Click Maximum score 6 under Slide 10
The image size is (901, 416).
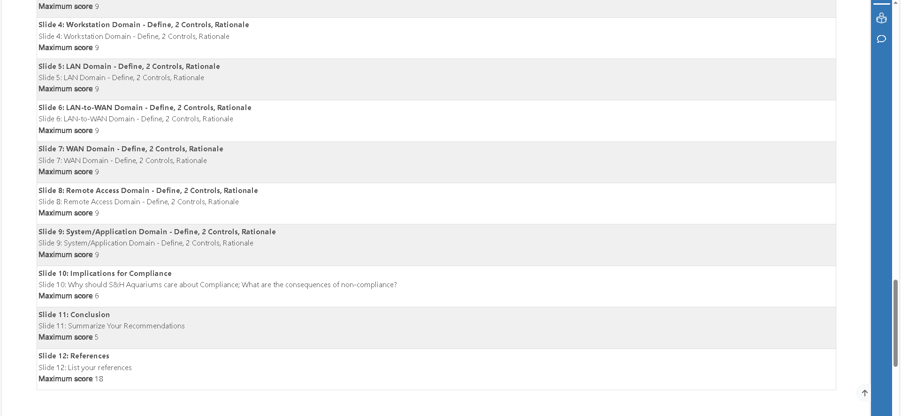click(x=69, y=296)
